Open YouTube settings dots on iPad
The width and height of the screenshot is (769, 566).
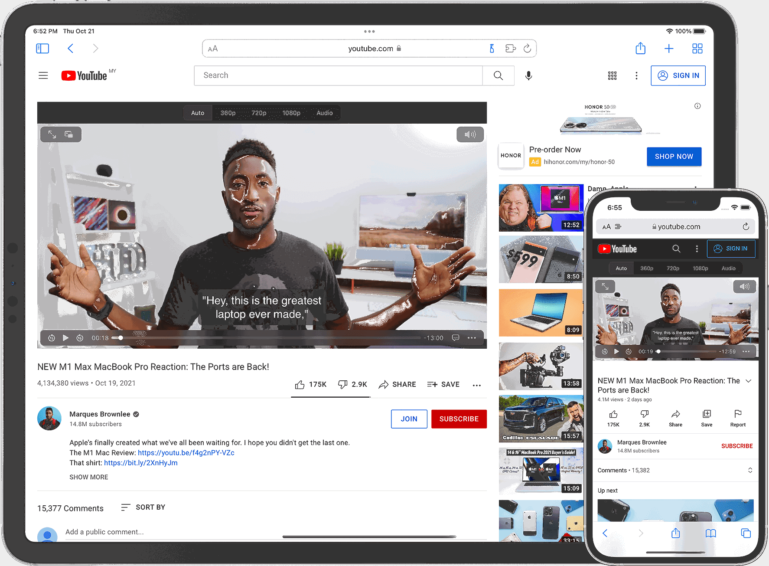tap(636, 76)
